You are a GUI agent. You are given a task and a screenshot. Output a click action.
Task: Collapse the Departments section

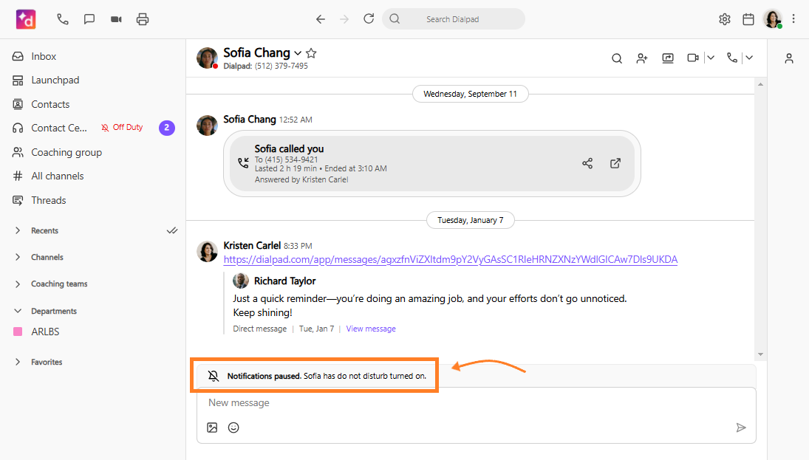pyautogui.click(x=18, y=311)
